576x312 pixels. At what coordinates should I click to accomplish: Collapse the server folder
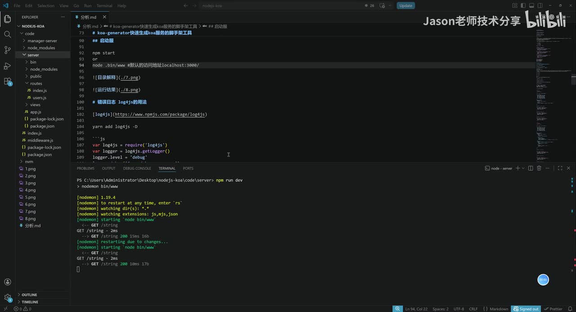pyautogui.click(x=33, y=55)
